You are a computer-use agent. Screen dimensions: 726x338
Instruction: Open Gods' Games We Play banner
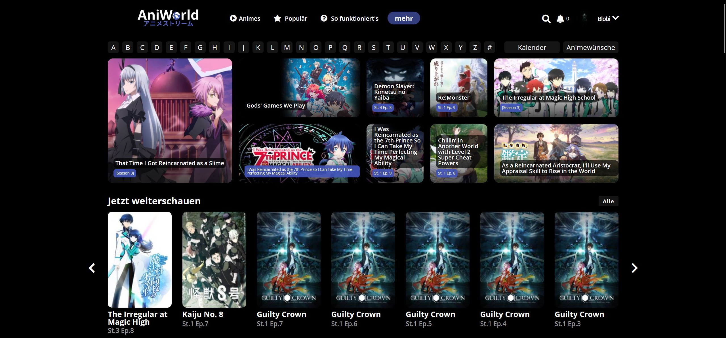click(x=299, y=88)
